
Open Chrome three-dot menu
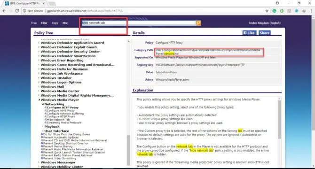click(311, 11)
